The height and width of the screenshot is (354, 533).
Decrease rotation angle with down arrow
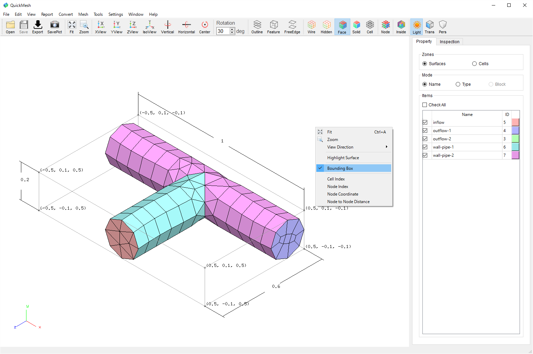point(233,33)
